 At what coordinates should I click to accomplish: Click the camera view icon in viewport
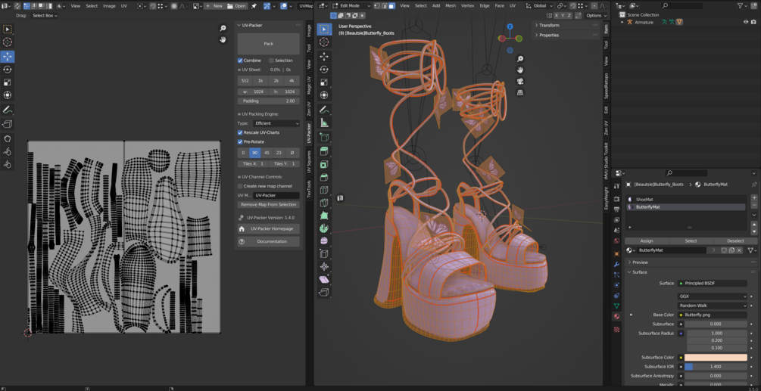[x=519, y=81]
